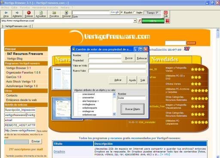The width and height of the screenshot is (220, 158).
Task: Focus the Propiedad input field
Action: (x=105, y=61)
